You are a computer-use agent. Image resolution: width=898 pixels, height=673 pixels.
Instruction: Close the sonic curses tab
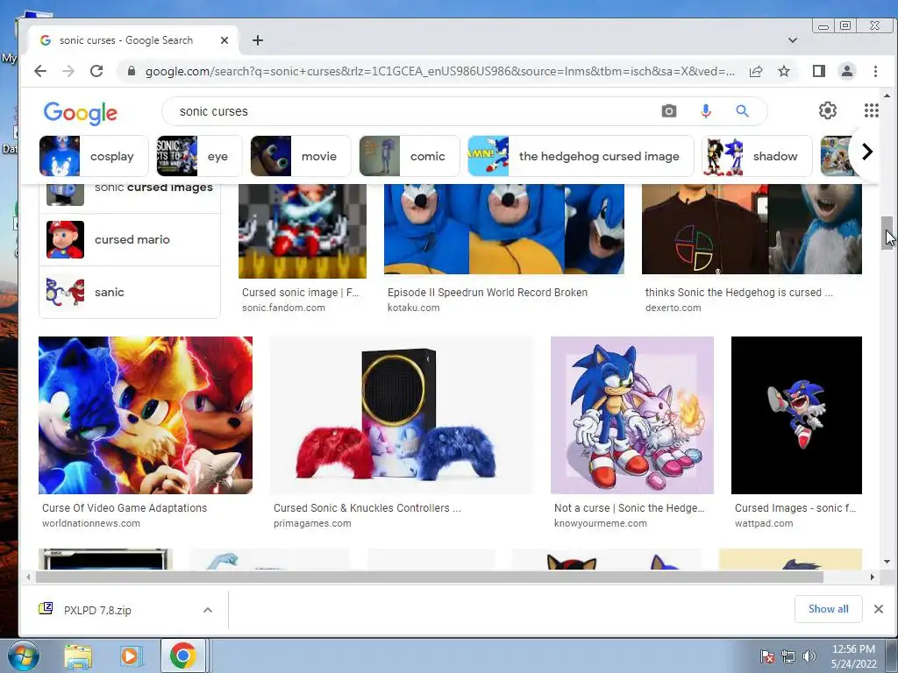(224, 40)
